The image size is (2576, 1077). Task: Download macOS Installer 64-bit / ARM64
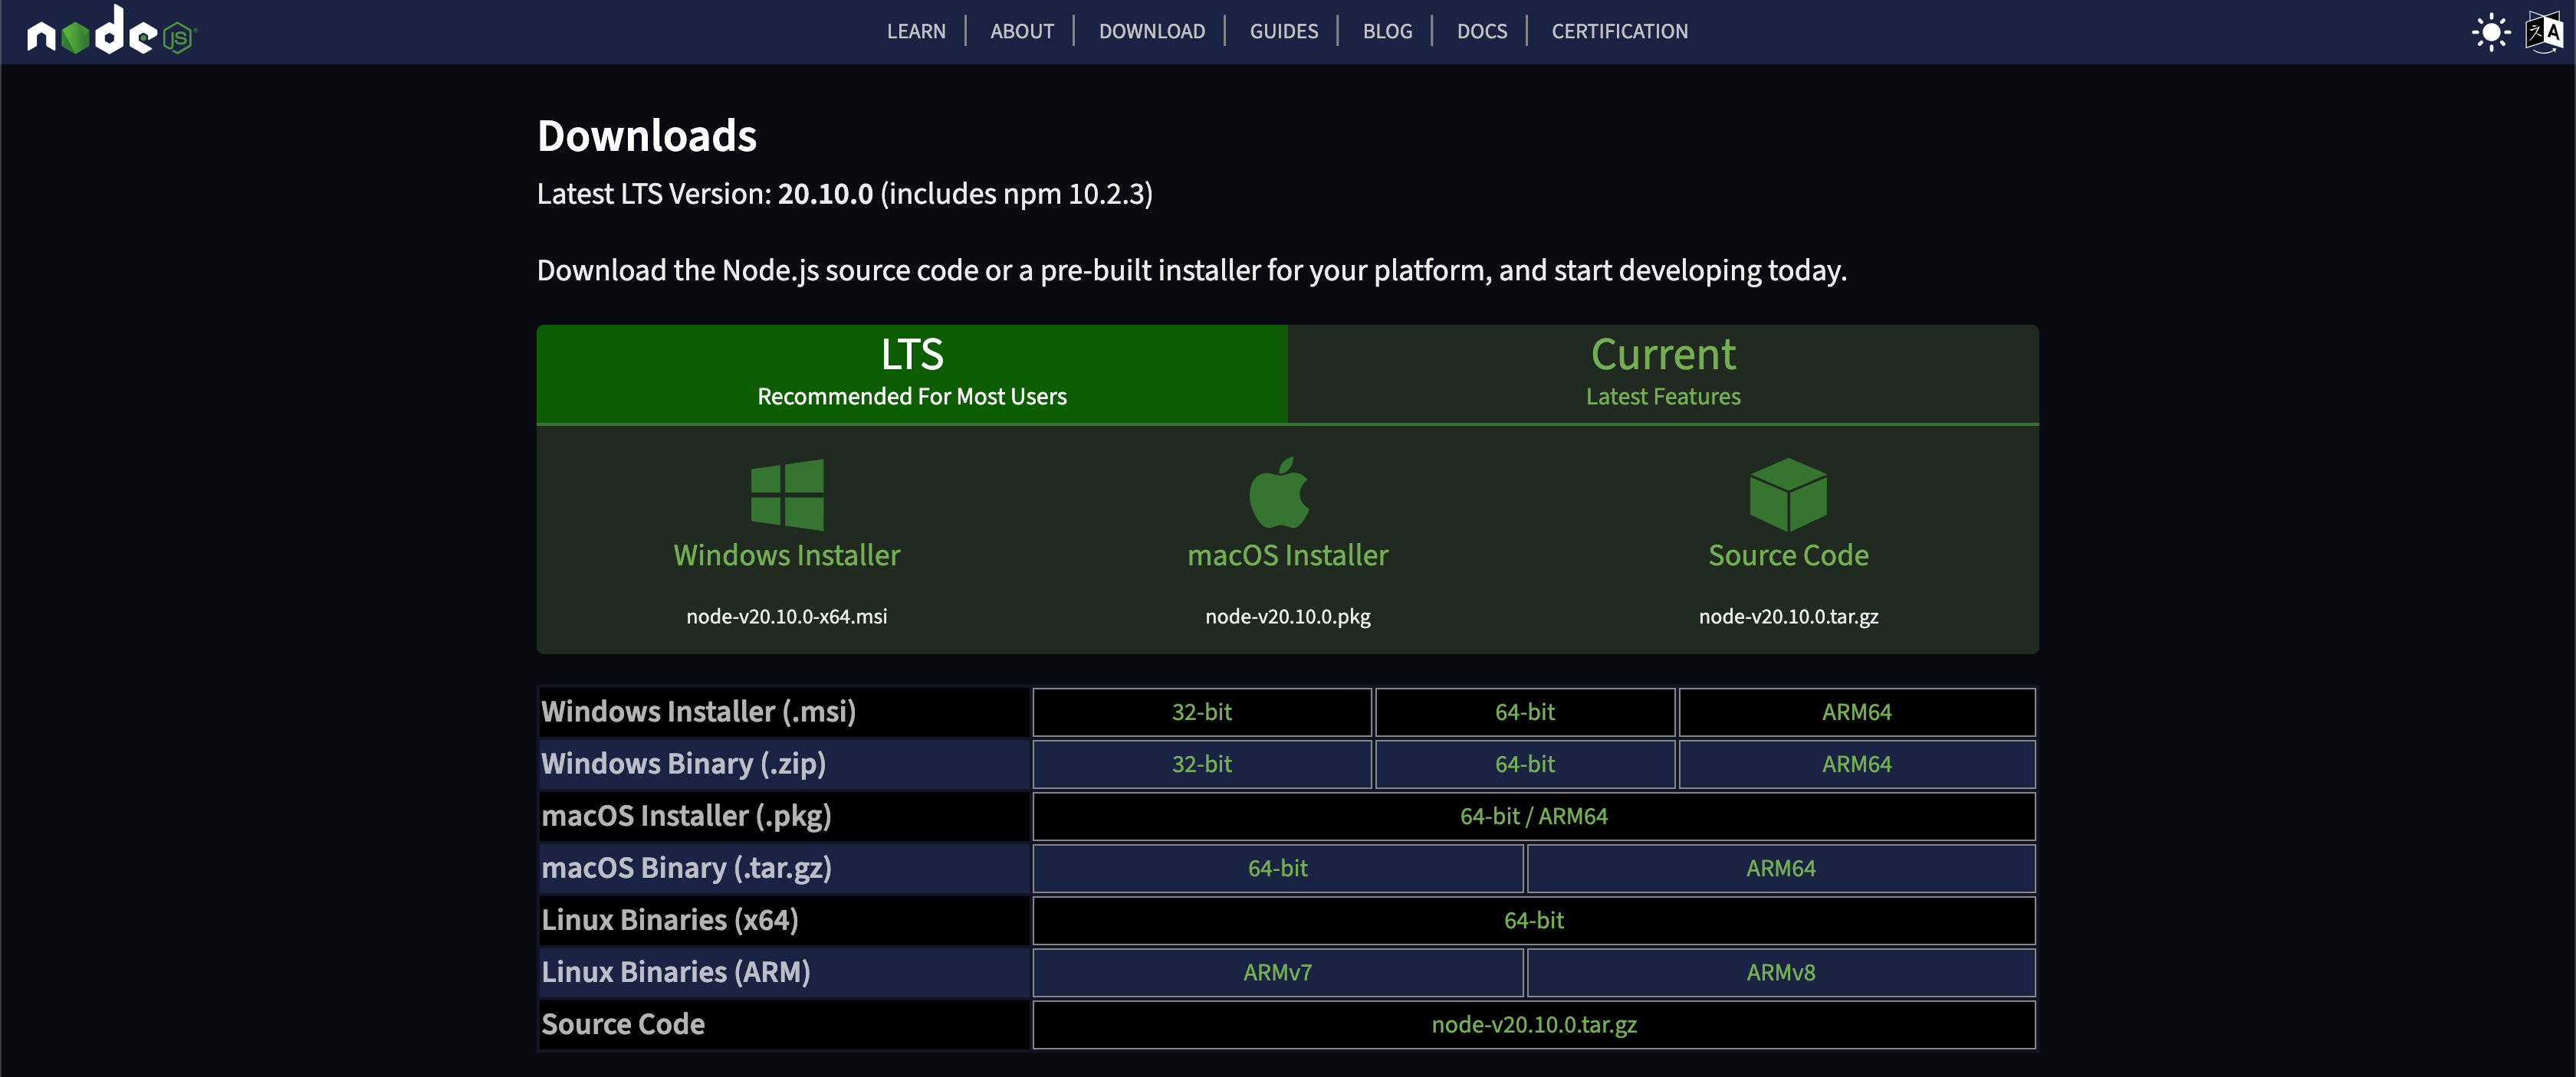[1534, 817]
